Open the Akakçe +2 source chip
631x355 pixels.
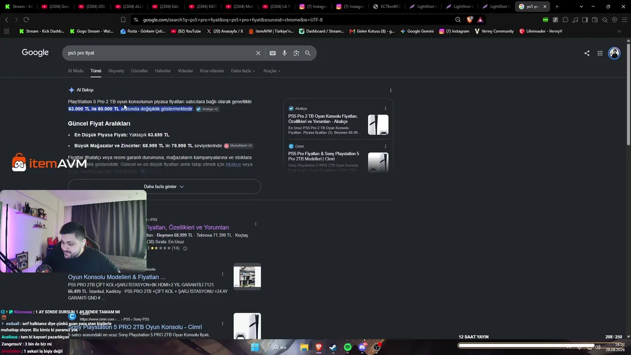click(207, 109)
